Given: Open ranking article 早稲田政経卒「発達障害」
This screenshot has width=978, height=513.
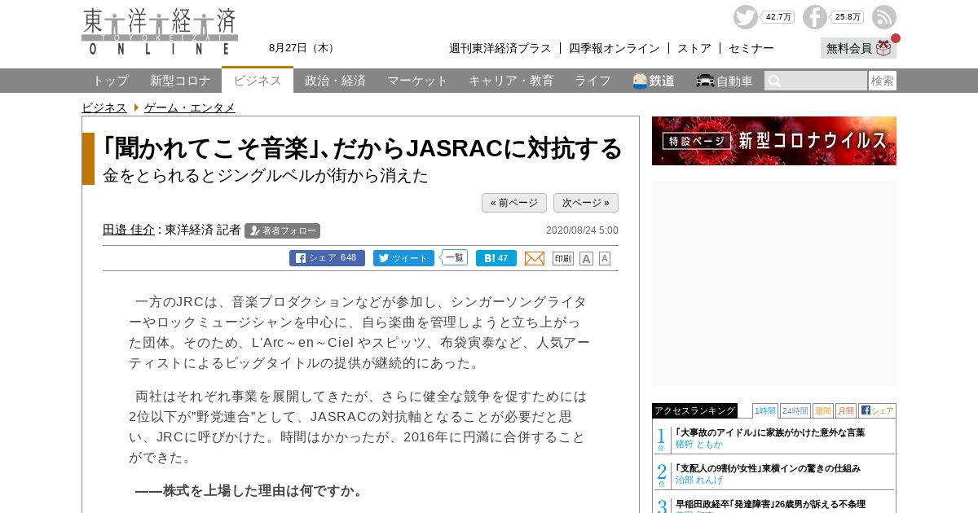Looking at the screenshot, I should 770,504.
